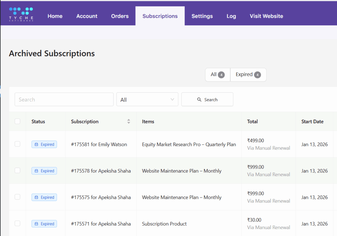This screenshot has height=236, width=337.
Task: Check the box for subscription #175578
Action: [x=17, y=170]
